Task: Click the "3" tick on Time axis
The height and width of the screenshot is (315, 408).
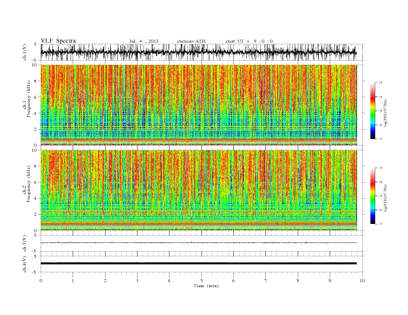Action: click(137, 281)
